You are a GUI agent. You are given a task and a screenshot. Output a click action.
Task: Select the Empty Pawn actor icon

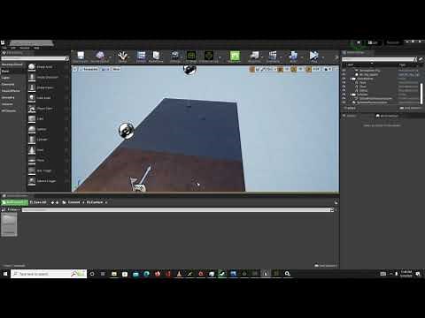click(x=32, y=87)
